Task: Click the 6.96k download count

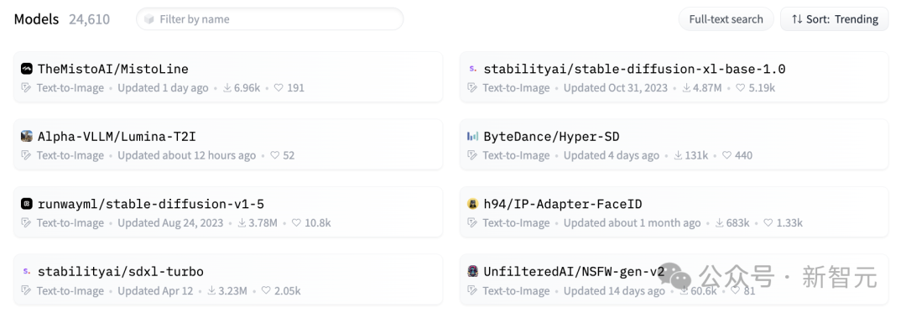Action: pyautogui.click(x=247, y=88)
